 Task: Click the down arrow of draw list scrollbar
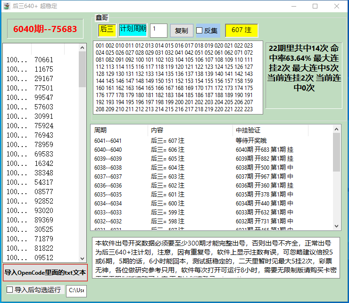pyautogui.click(x=83, y=259)
